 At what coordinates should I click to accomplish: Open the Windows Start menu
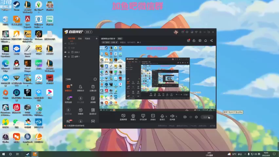[x=3, y=154]
